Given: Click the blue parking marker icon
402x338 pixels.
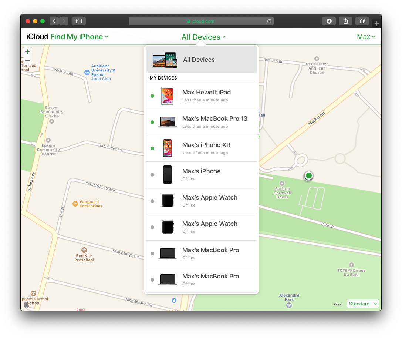Looking at the screenshot, I should click(x=174, y=300).
